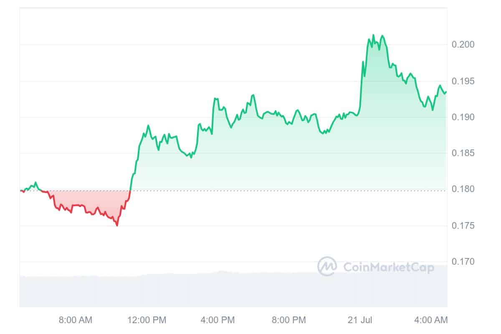Click the lowest point of the red line
The width and height of the screenshot is (501, 334).
(x=117, y=225)
